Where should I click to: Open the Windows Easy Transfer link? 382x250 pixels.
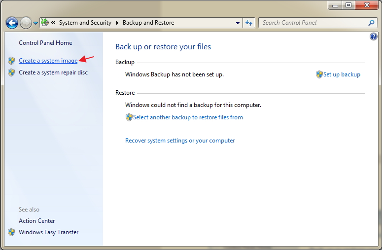pyautogui.click(x=48, y=232)
